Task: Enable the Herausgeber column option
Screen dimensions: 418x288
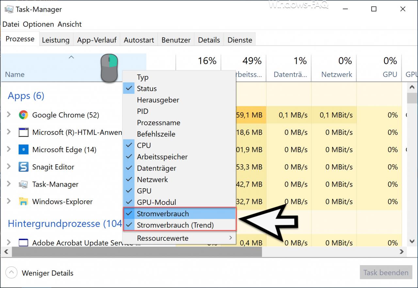Action: [179, 100]
